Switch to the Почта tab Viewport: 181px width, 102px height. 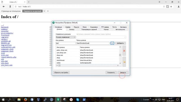[x=114, y=27]
